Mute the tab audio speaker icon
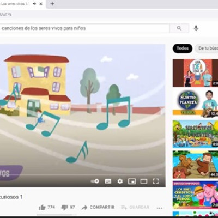This screenshot has width=218, height=218. (34, 4)
